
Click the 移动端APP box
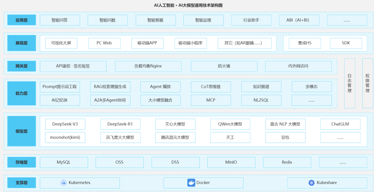[x=148, y=43]
